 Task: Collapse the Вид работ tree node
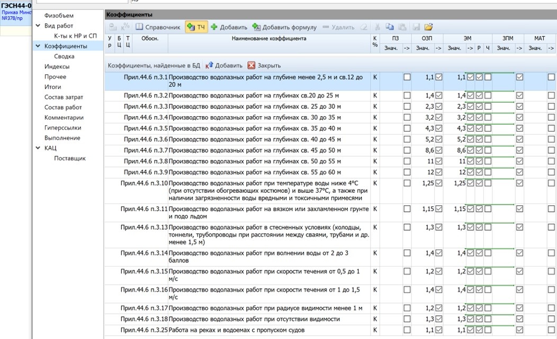click(x=38, y=25)
